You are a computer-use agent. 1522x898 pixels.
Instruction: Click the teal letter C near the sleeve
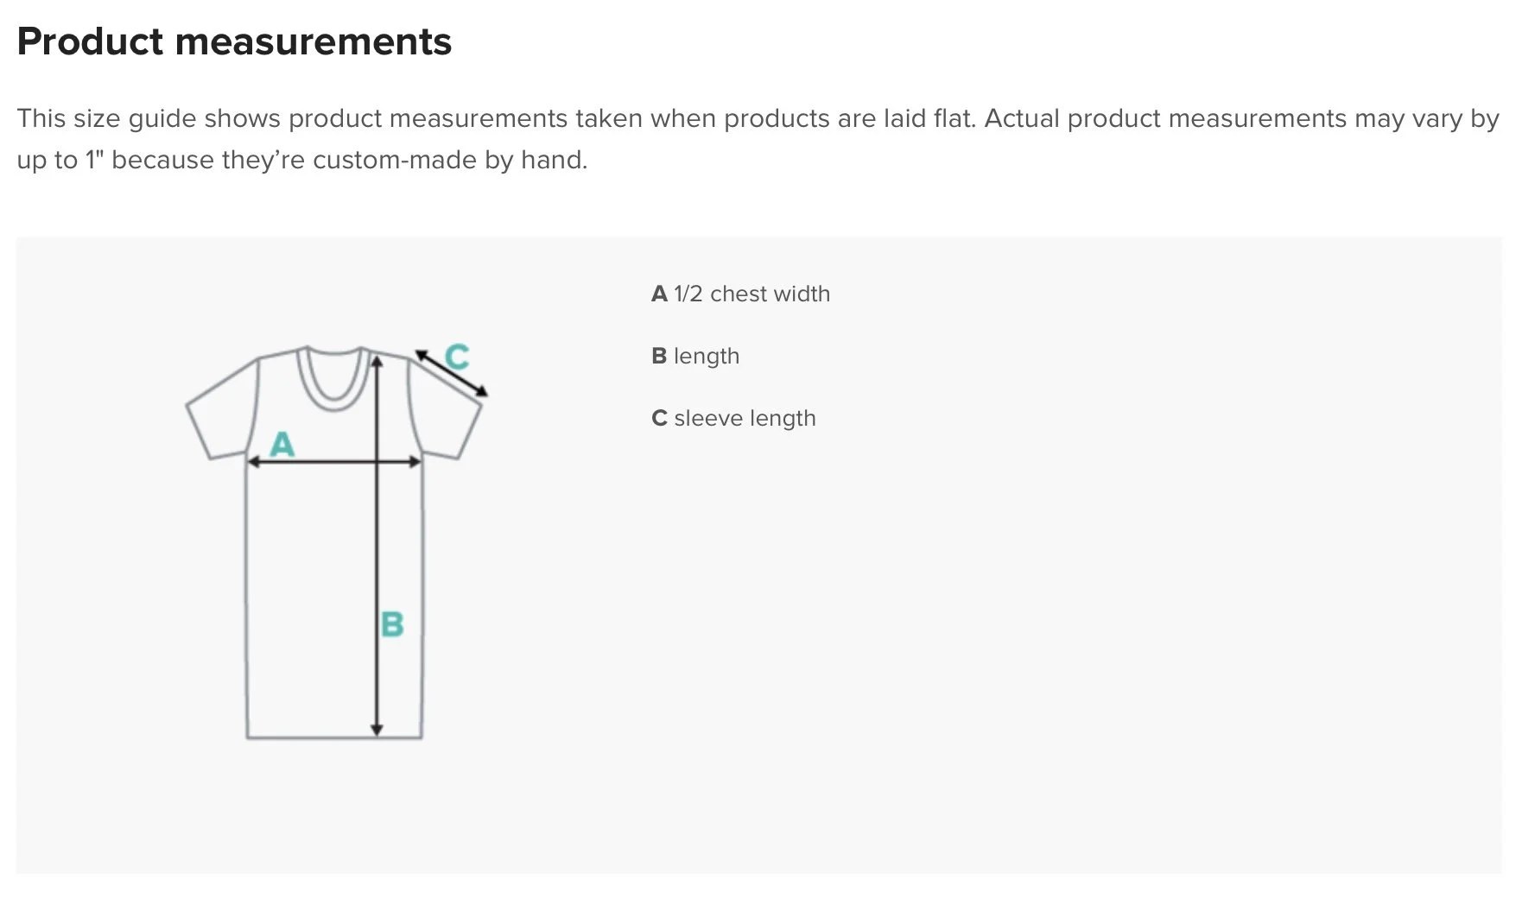tap(457, 356)
